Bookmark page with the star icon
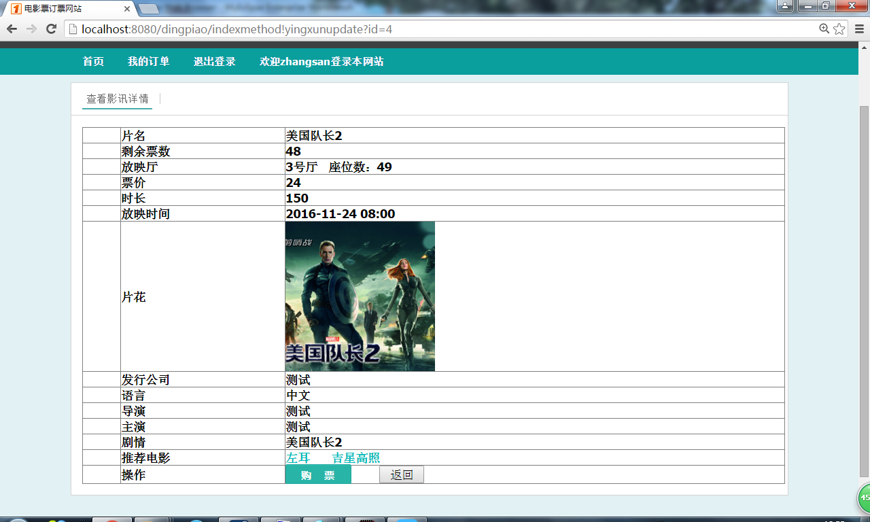The height and width of the screenshot is (522, 870). point(839,29)
